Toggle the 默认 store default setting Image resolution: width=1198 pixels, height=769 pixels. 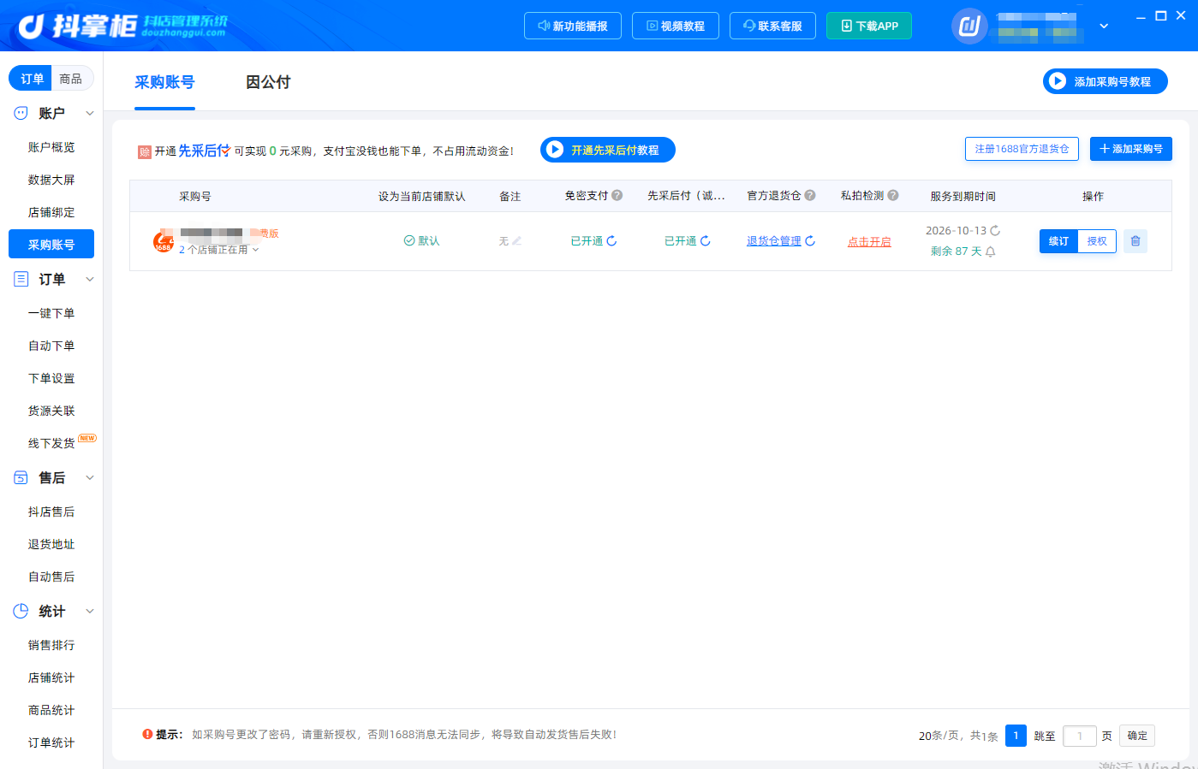pos(421,241)
